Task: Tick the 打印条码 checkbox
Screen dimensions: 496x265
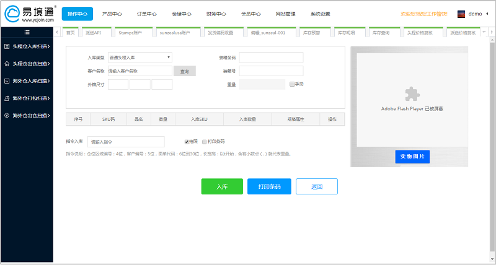Action: pos(204,142)
